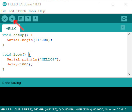
Task: Click on the delay(1000) code line
Action: tap(20, 64)
